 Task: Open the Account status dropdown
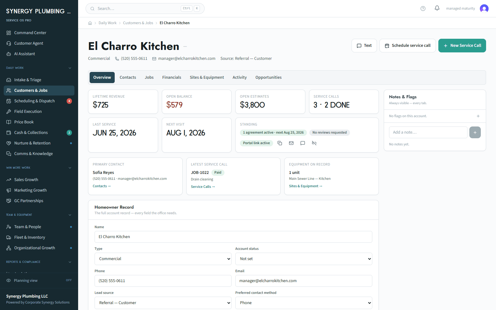point(304,259)
